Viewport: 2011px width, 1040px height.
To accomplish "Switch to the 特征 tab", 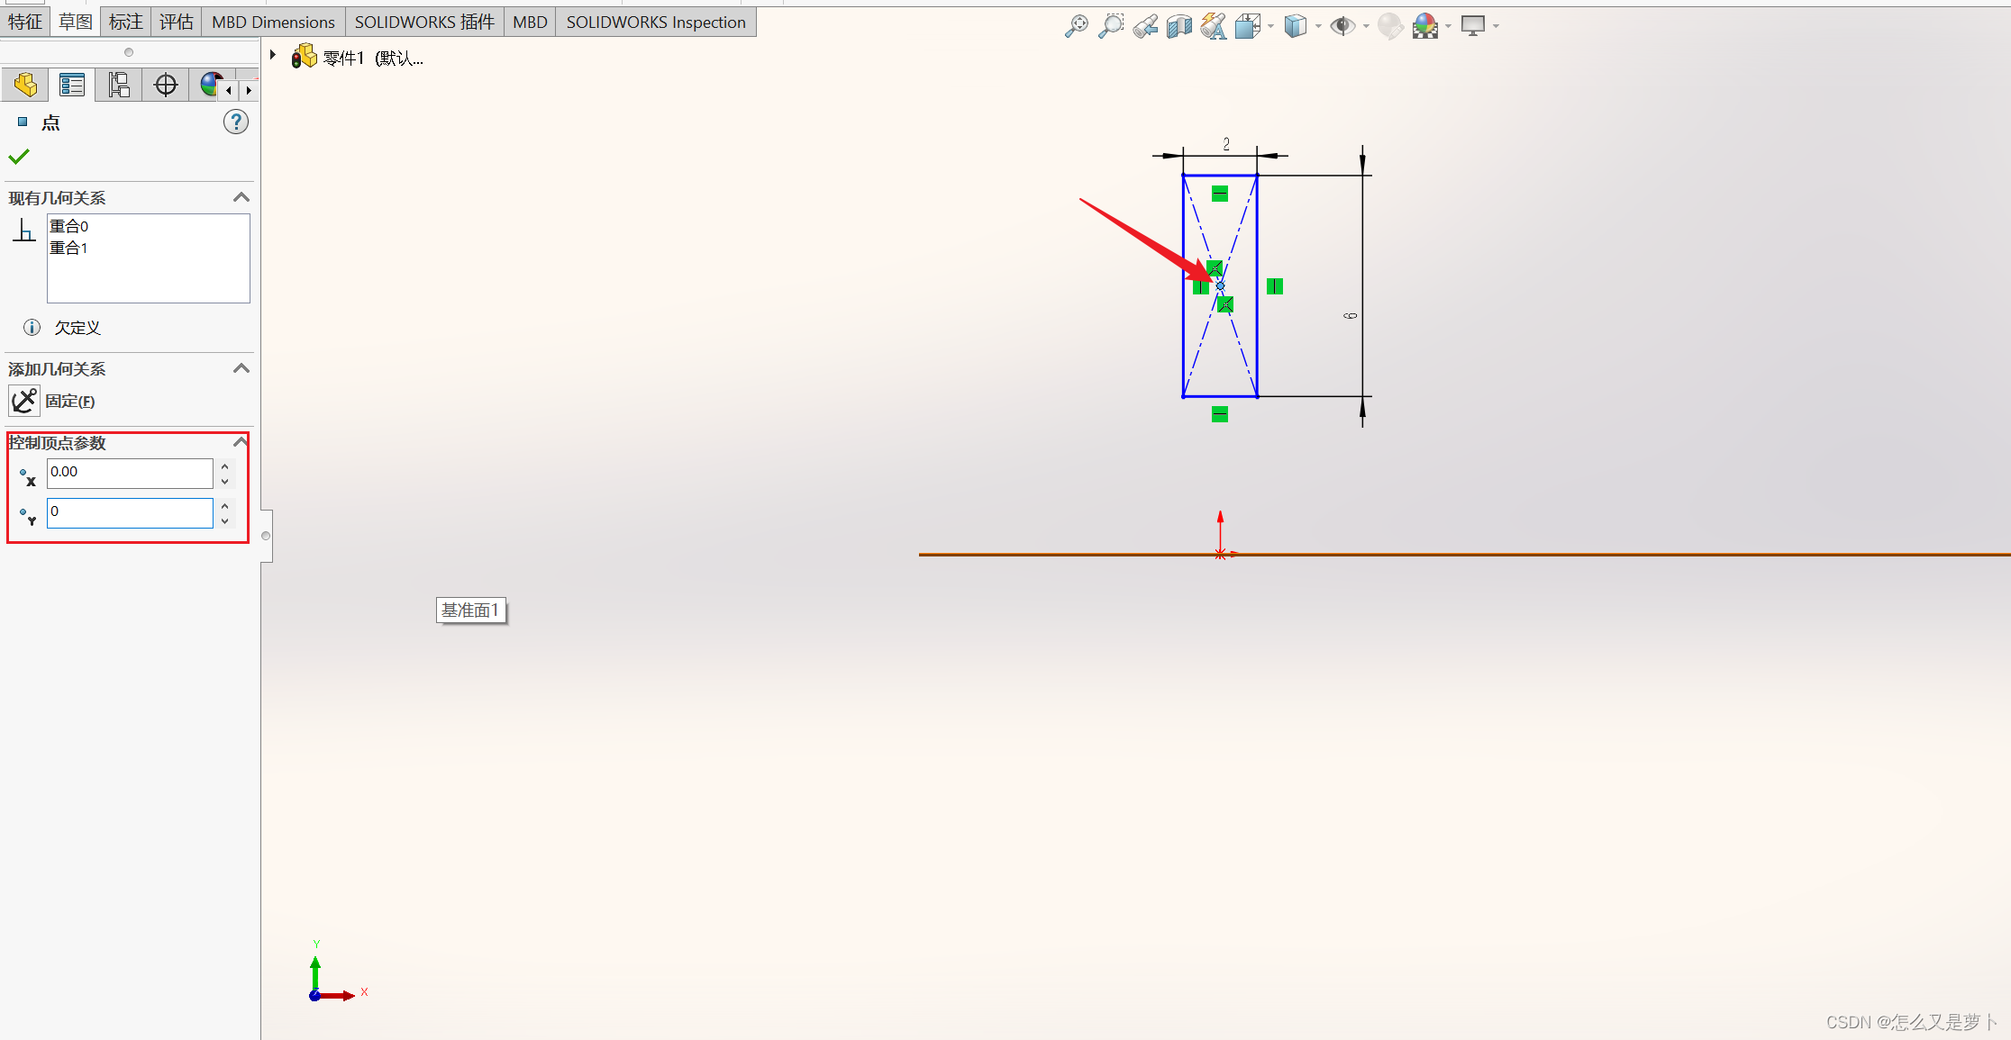I will point(25,22).
